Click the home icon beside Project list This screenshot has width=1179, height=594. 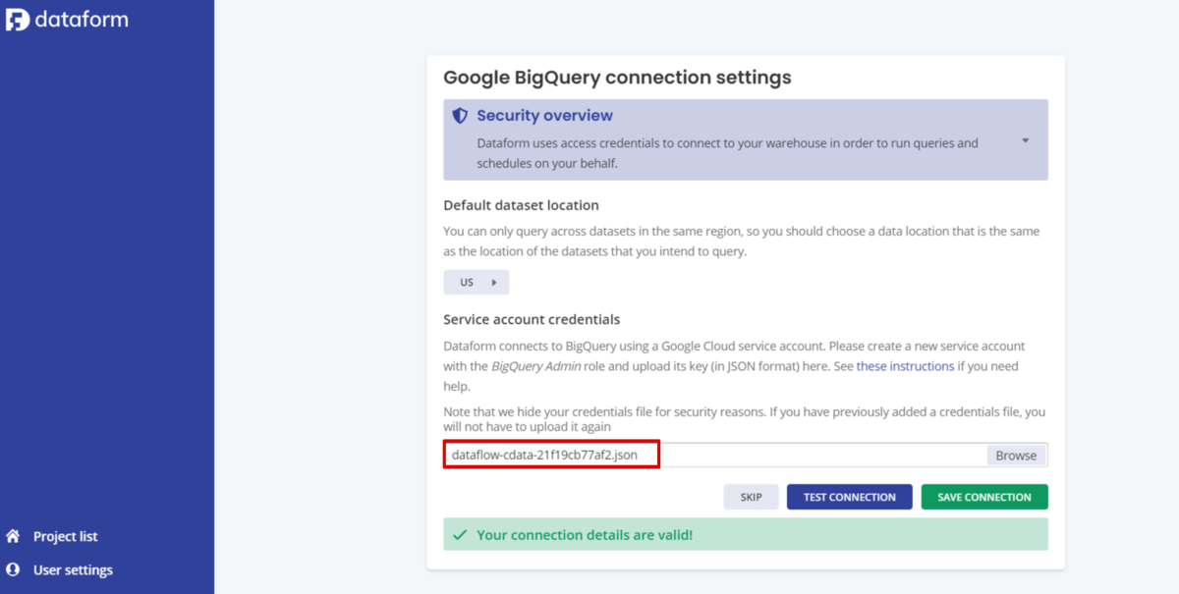(13, 536)
